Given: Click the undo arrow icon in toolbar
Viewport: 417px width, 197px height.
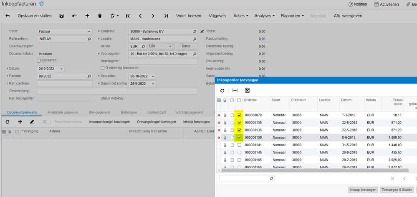Looking at the screenshot, I should point(74,16).
